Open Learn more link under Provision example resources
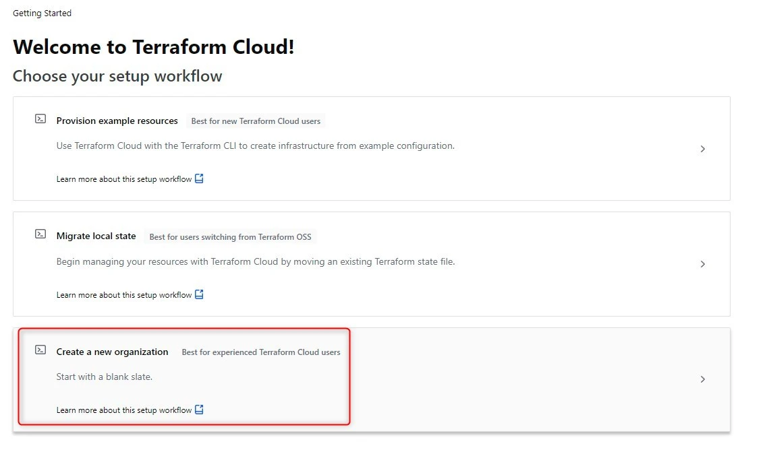 point(124,179)
